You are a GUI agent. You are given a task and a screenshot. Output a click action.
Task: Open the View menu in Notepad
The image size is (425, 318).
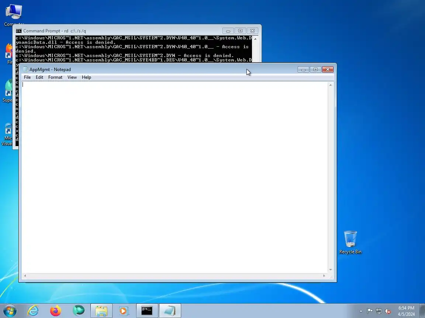72,77
